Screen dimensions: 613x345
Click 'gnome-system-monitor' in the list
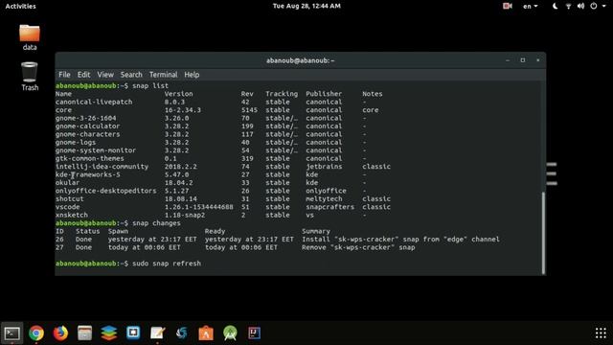pos(96,150)
